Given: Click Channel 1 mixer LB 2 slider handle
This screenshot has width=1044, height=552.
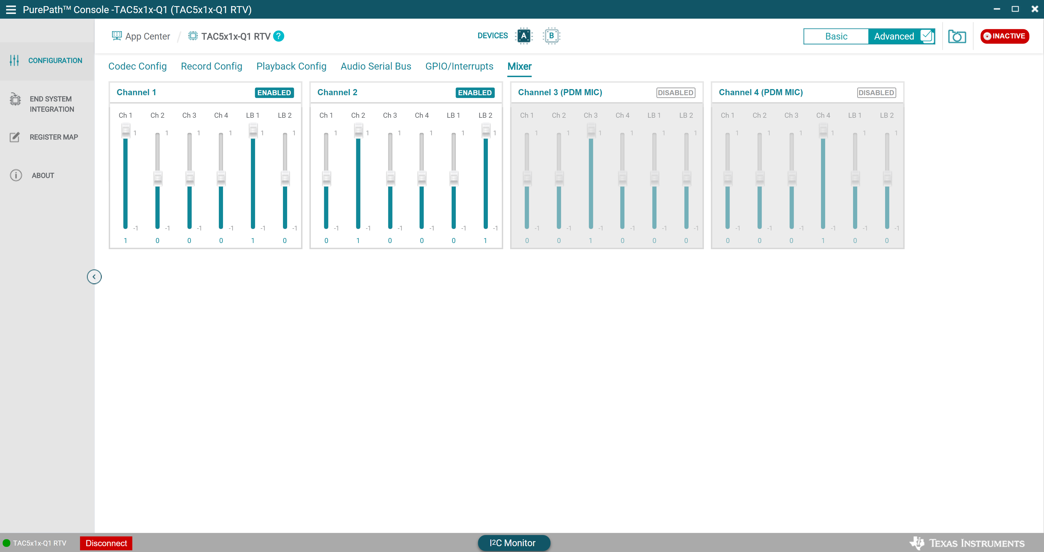Looking at the screenshot, I should coord(285,178).
